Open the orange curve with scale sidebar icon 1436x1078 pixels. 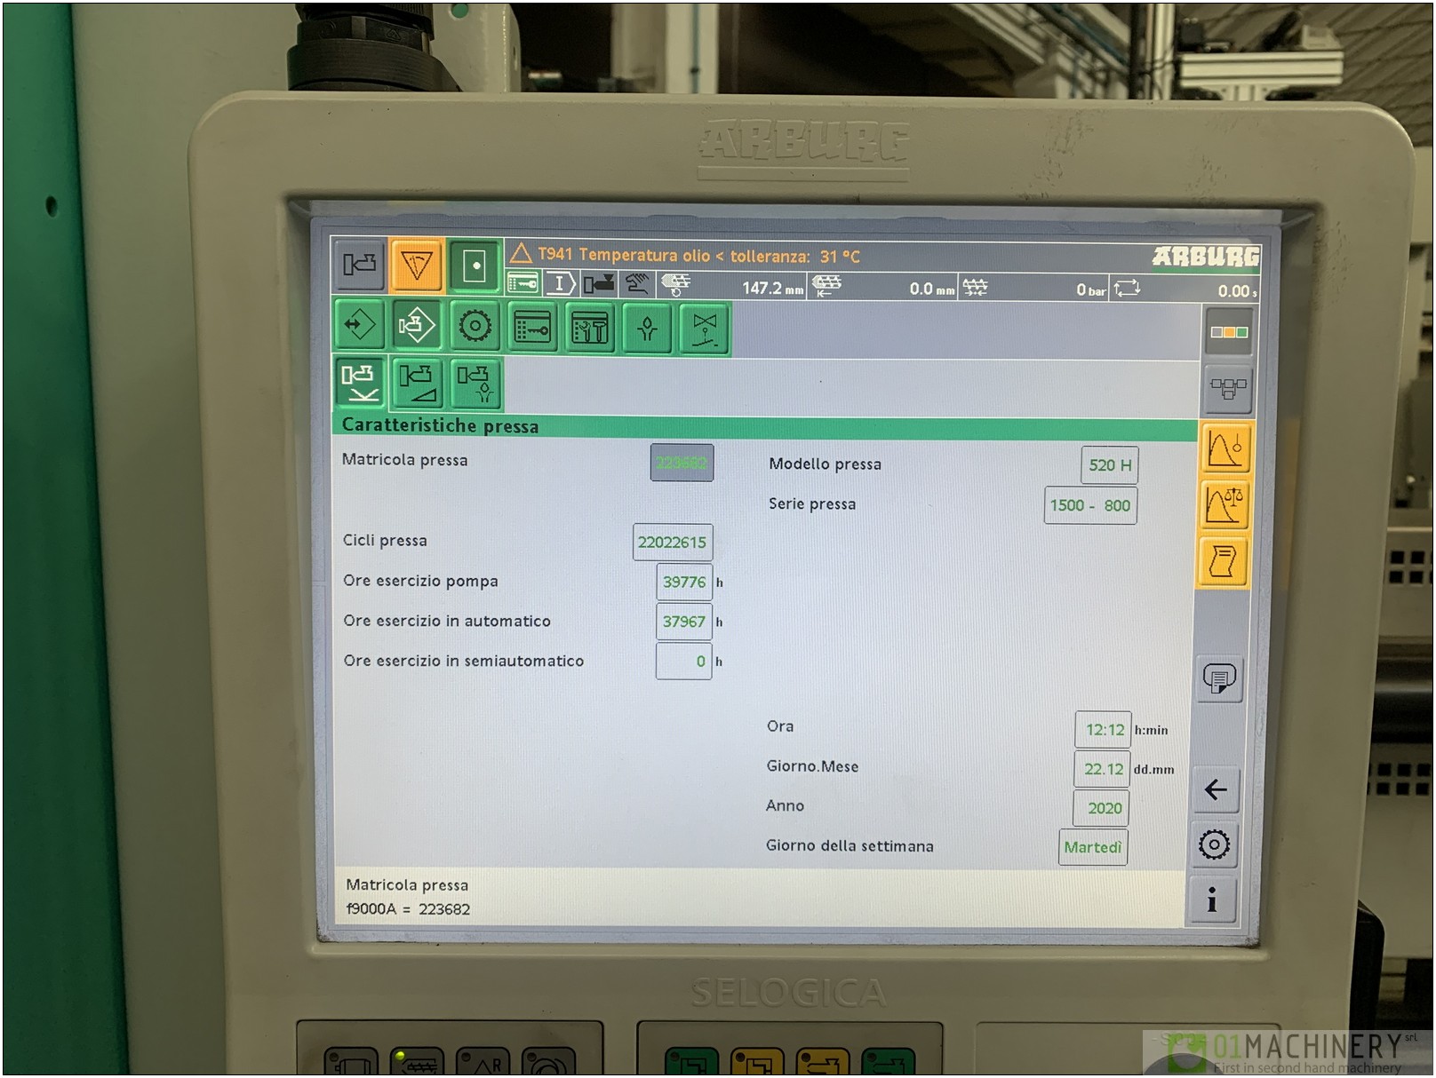(1225, 504)
